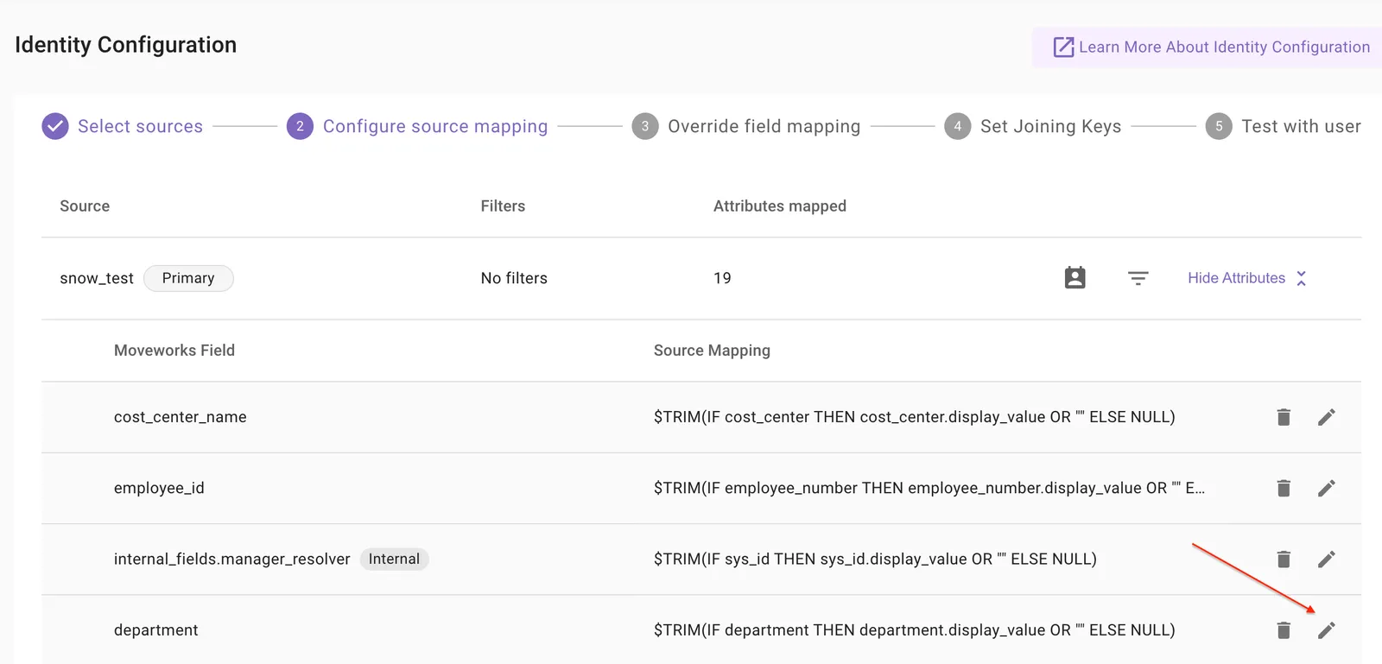Select the snow_test source name
The image size is (1382, 664).
coord(97,278)
